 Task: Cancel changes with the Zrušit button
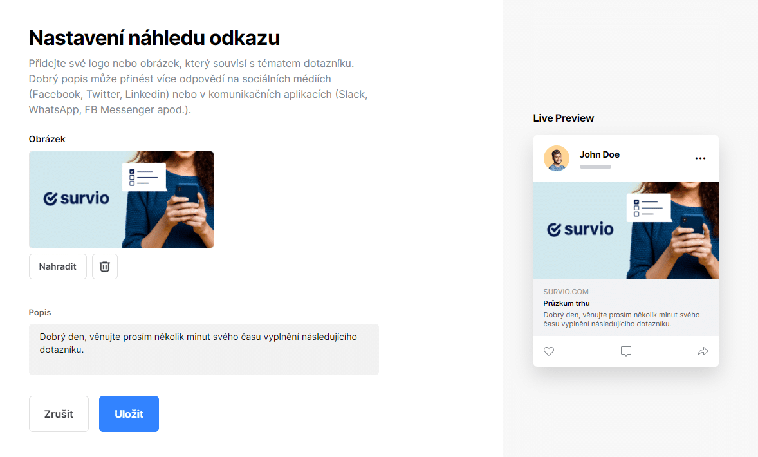click(59, 414)
